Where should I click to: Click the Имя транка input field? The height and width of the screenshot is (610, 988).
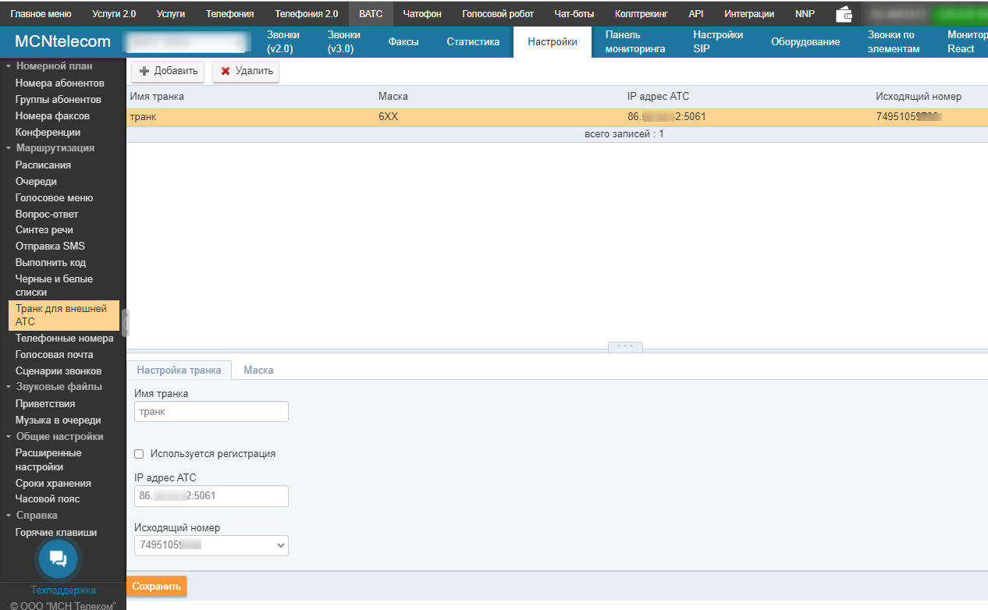pos(211,412)
